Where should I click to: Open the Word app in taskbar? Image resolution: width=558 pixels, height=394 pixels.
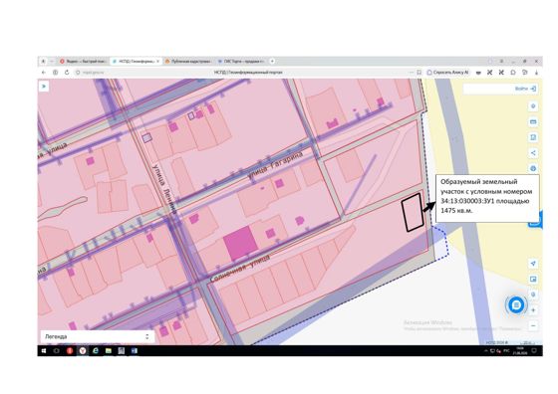tap(135, 350)
